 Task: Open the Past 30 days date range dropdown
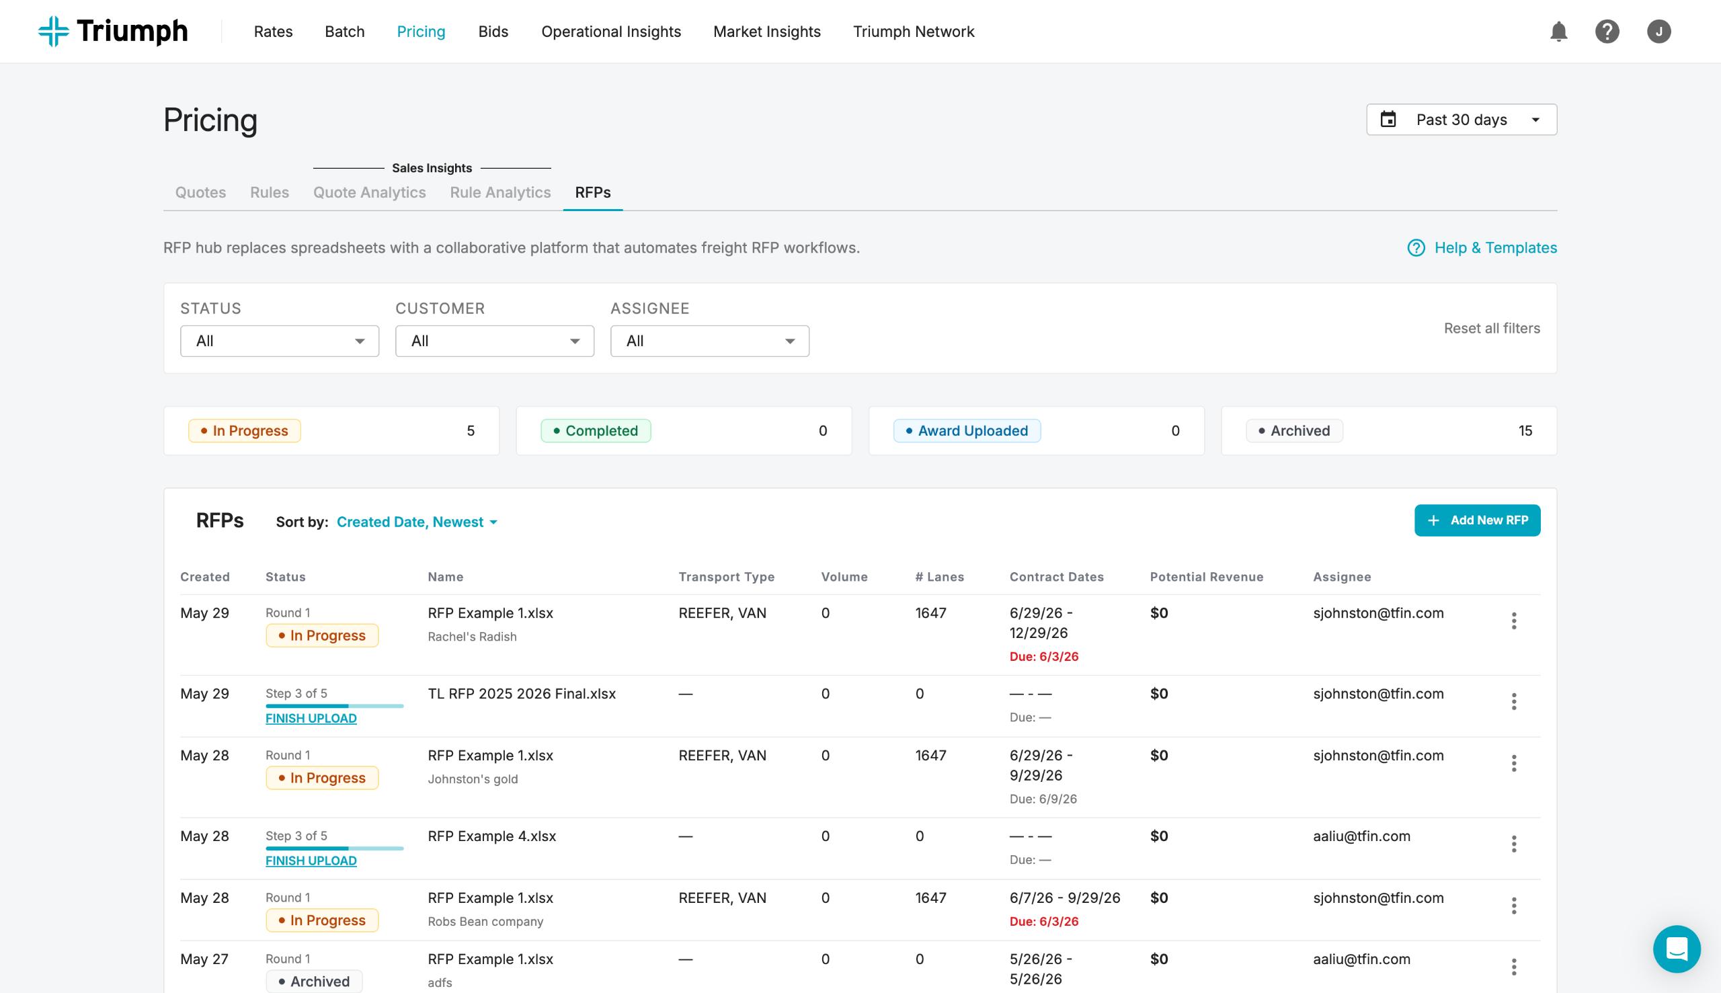point(1462,120)
